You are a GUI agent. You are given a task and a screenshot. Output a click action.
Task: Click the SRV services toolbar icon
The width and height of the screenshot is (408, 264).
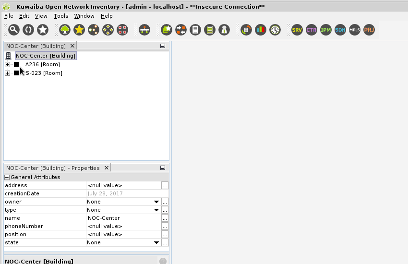(x=297, y=30)
